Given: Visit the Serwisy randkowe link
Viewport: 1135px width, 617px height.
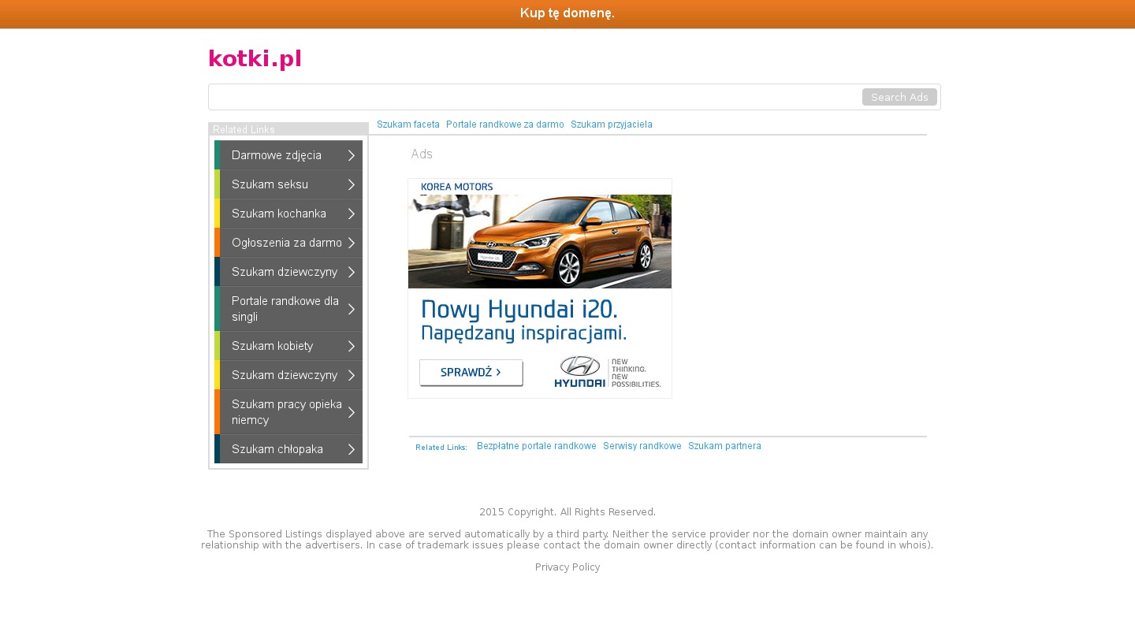Looking at the screenshot, I should point(642,446).
